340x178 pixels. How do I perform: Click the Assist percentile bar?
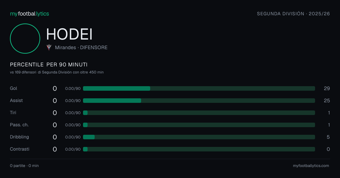pos(199,101)
